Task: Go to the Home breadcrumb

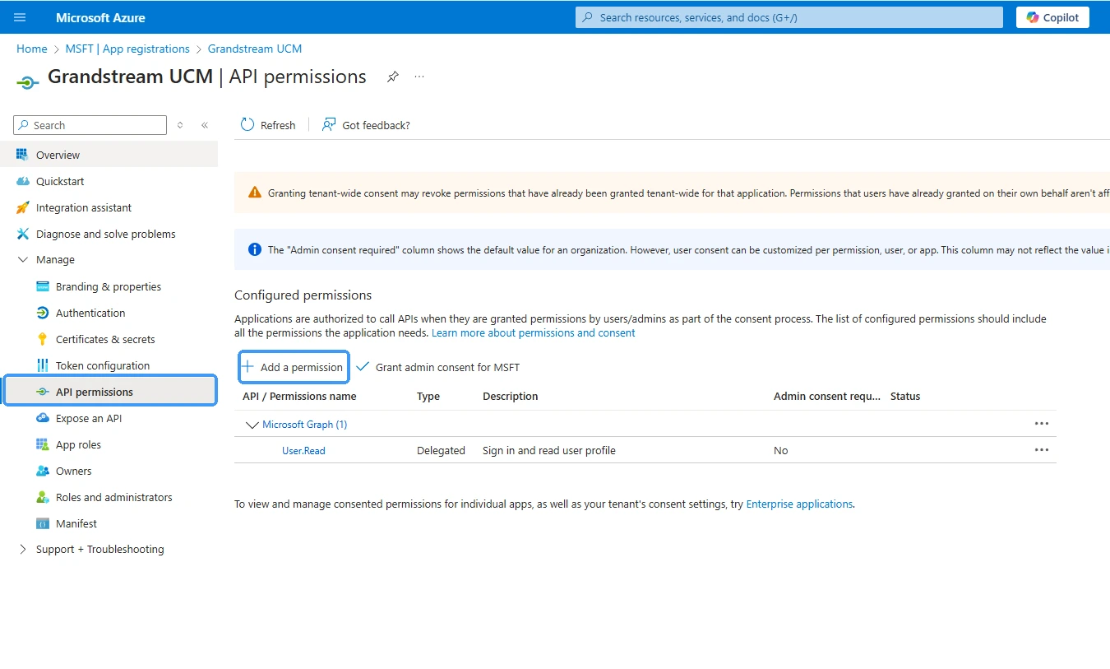Action: point(32,49)
